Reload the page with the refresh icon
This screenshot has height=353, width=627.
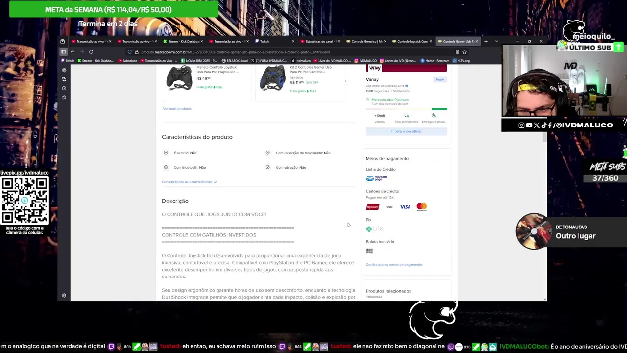pyautogui.click(x=91, y=52)
